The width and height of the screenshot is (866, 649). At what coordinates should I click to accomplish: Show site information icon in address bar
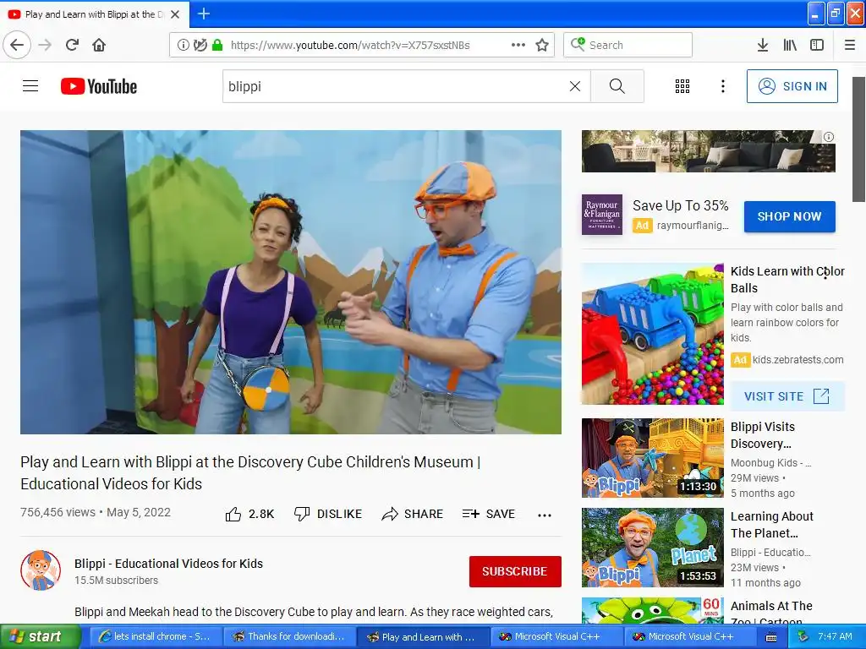tap(183, 45)
